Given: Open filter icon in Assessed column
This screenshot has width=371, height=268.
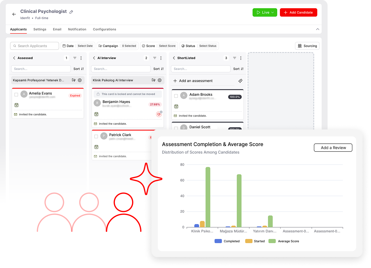Looking at the screenshot, I should pyautogui.click(x=75, y=58).
